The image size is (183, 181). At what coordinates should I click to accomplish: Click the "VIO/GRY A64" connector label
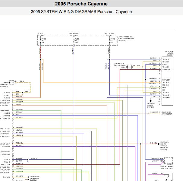click(157, 161)
